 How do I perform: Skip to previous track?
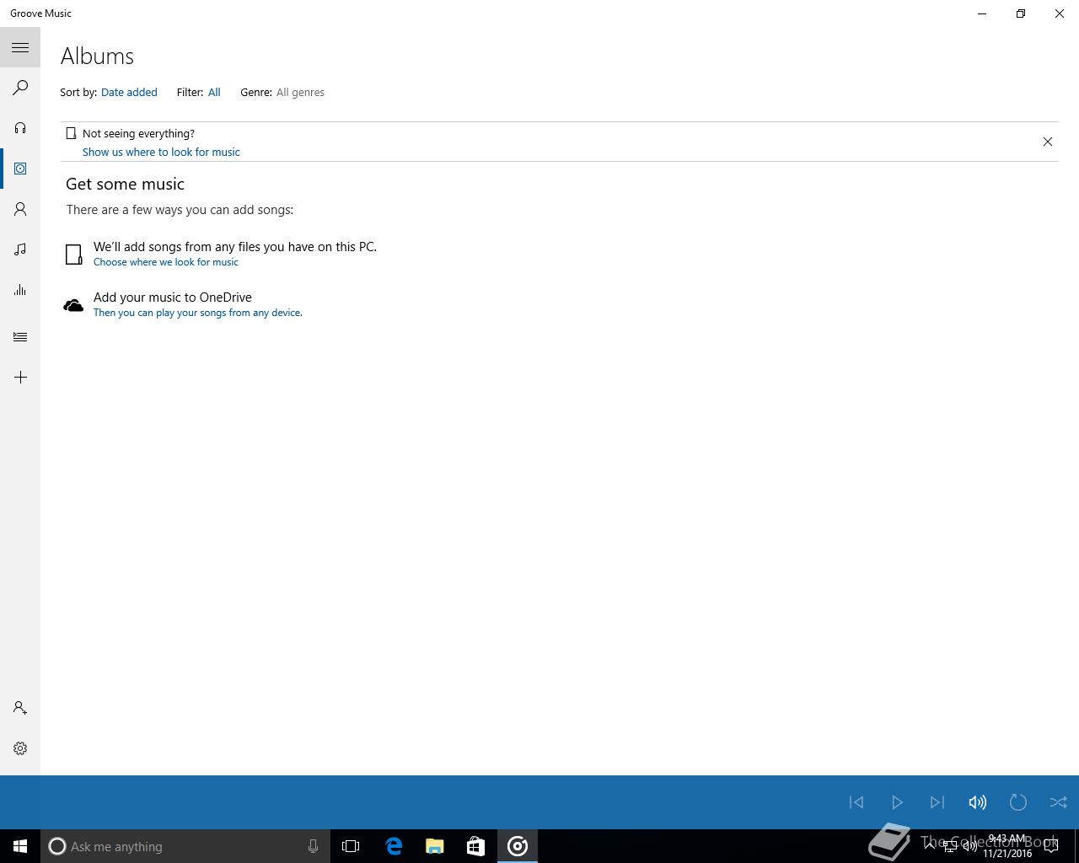pos(856,802)
